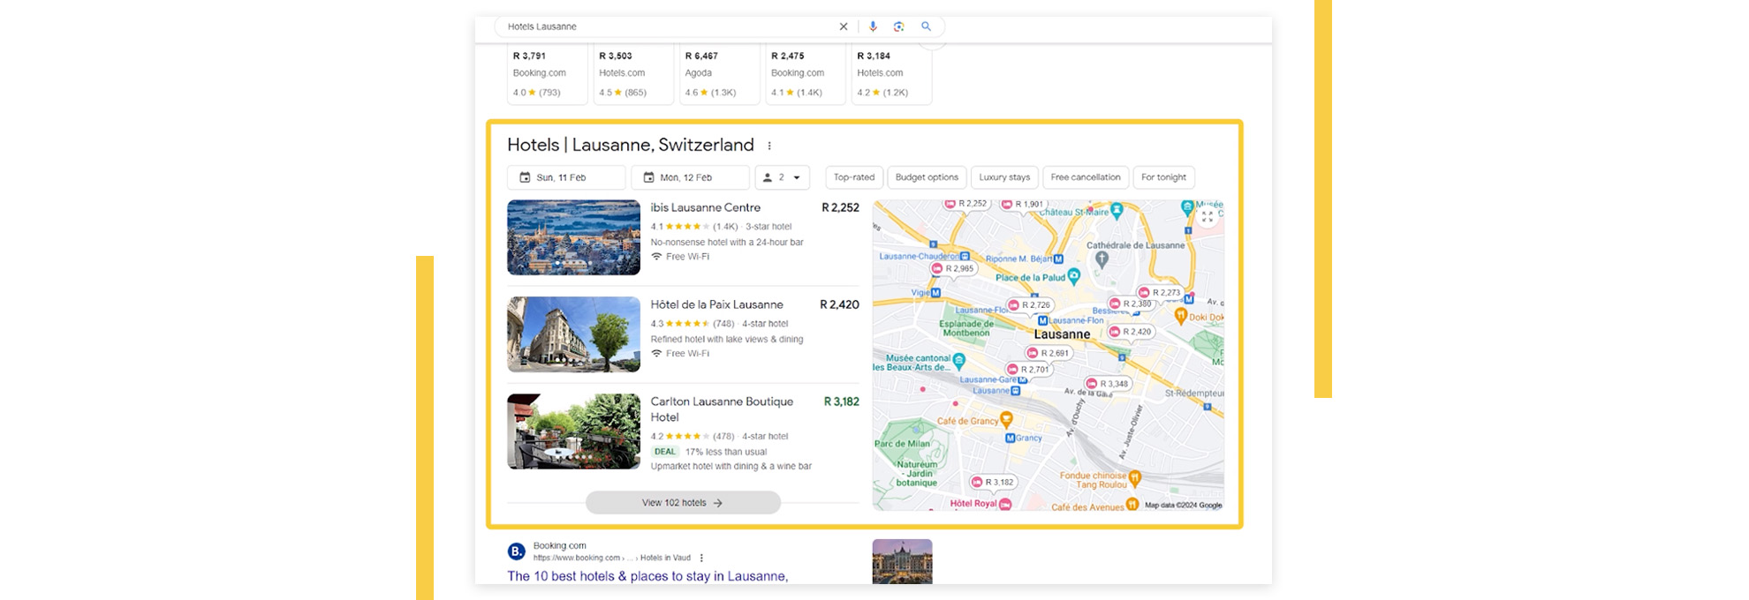Image resolution: width=1749 pixels, height=600 pixels.
Task: Select the R 2,691 hotel pin
Action: [1049, 353]
